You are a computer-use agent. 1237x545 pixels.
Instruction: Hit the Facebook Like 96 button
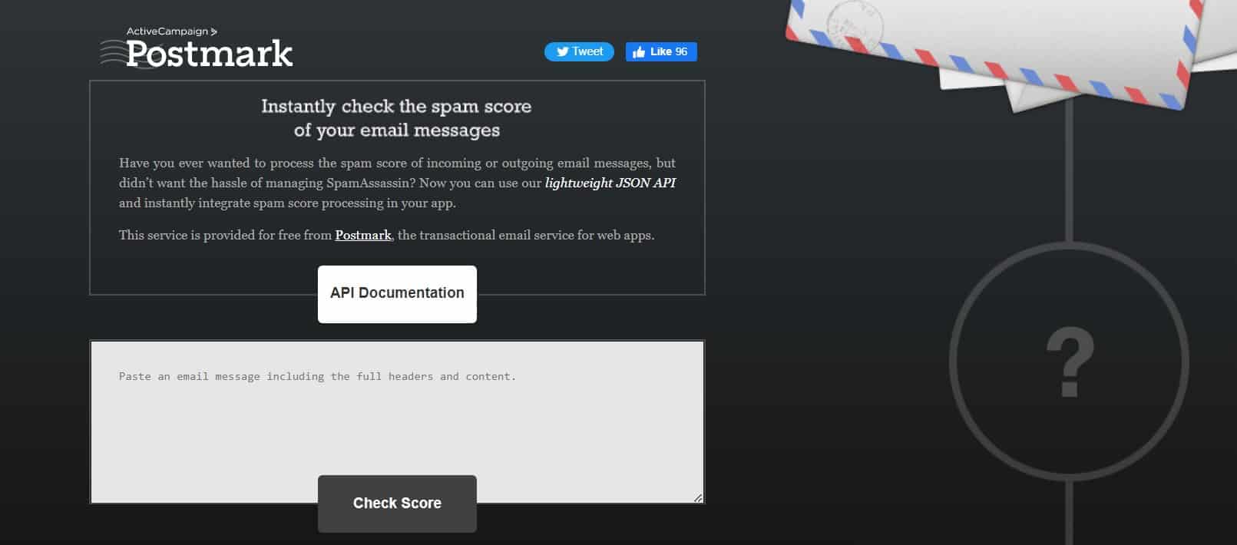pos(661,51)
